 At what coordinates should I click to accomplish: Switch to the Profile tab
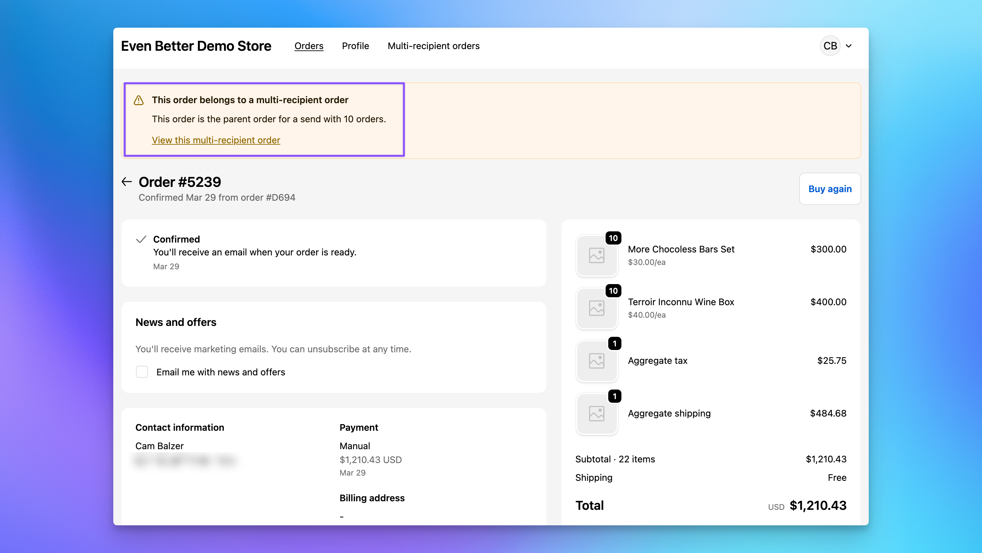coord(355,46)
